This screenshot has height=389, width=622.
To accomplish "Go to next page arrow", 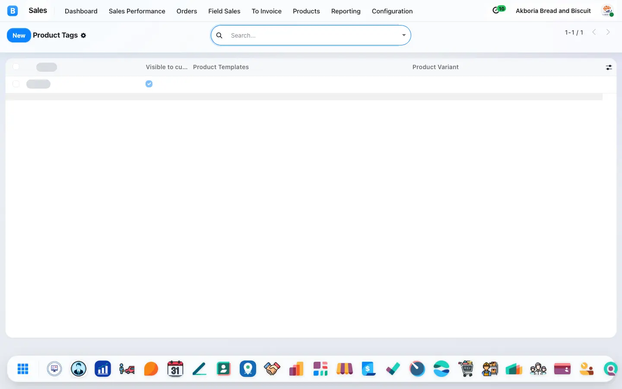I will (x=608, y=32).
